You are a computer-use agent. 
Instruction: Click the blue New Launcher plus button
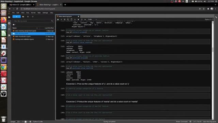pos(17,17)
